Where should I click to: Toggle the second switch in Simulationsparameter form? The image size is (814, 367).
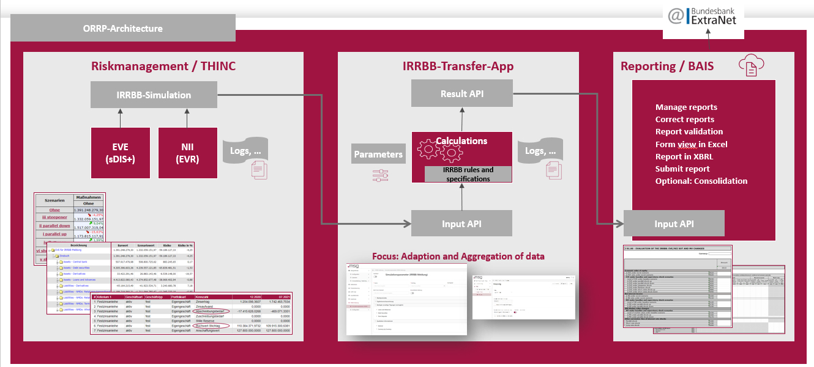click(412, 293)
